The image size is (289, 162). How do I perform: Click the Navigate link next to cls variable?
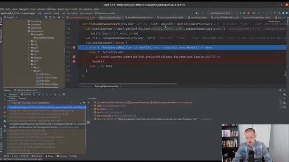206,119
